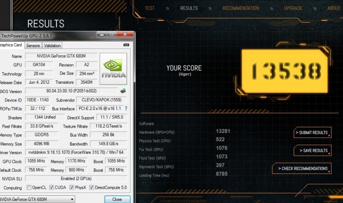Switch to the Sensors tab
The height and width of the screenshot is (203, 343).
click(33, 45)
